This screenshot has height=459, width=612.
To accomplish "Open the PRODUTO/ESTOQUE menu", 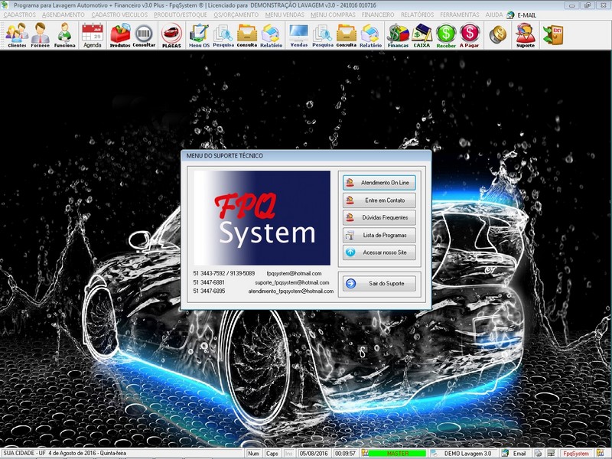I will click(181, 15).
